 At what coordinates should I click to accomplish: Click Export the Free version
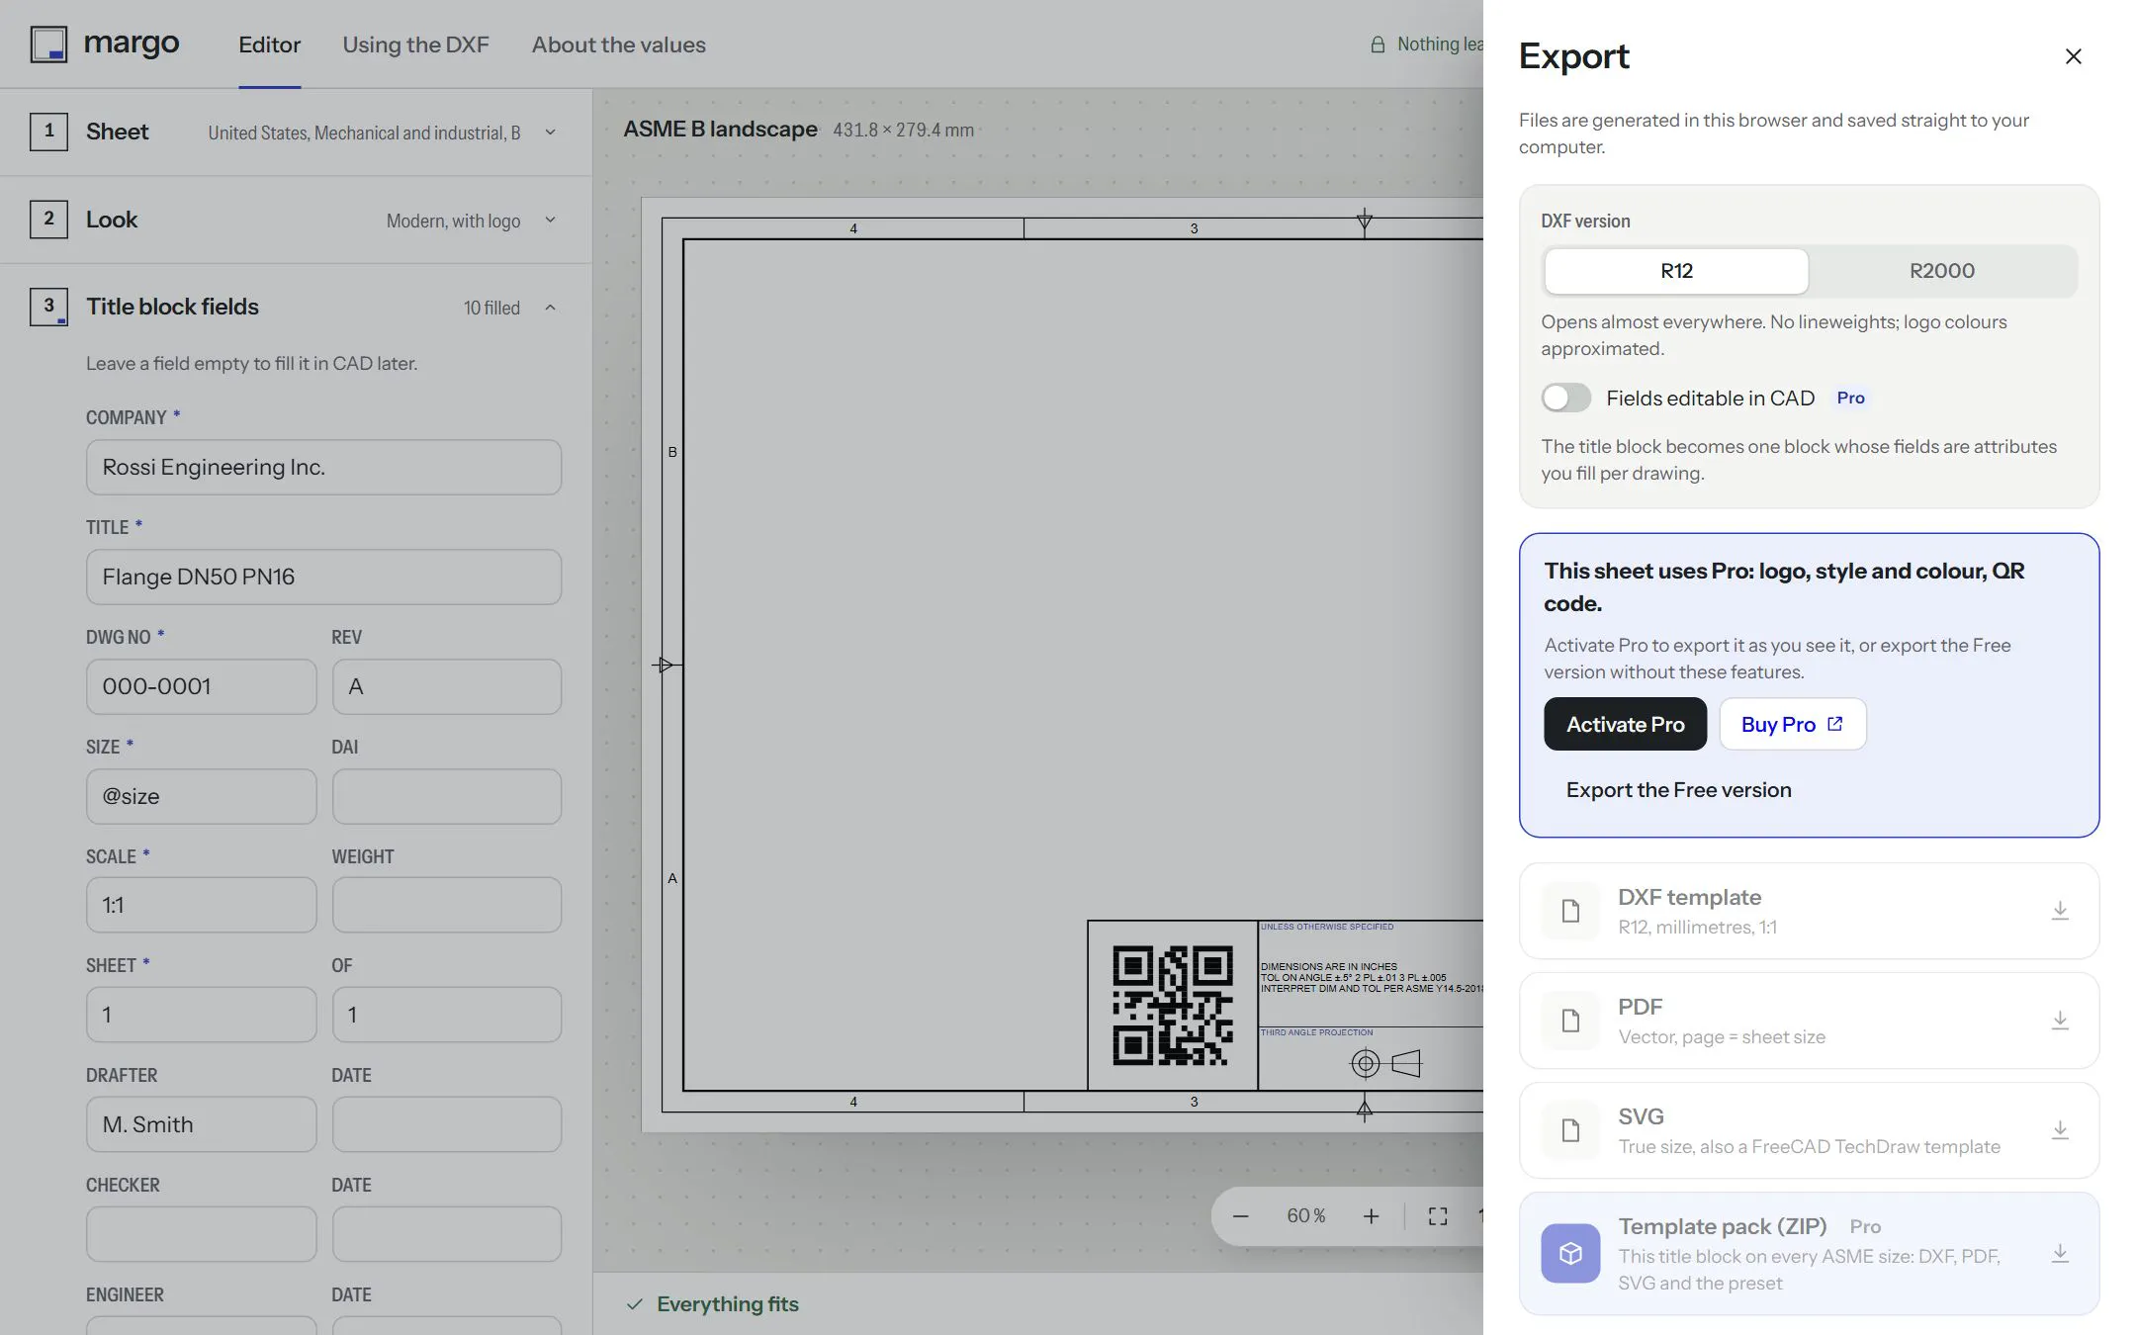(x=1678, y=790)
